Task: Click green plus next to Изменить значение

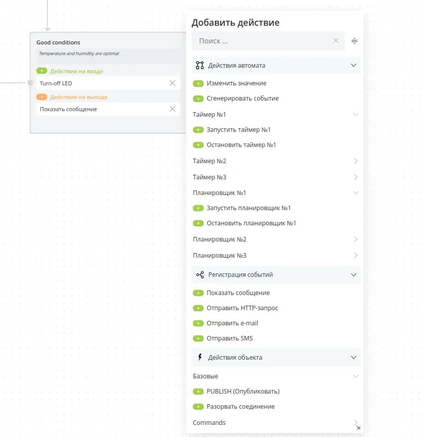Action: pos(198,83)
